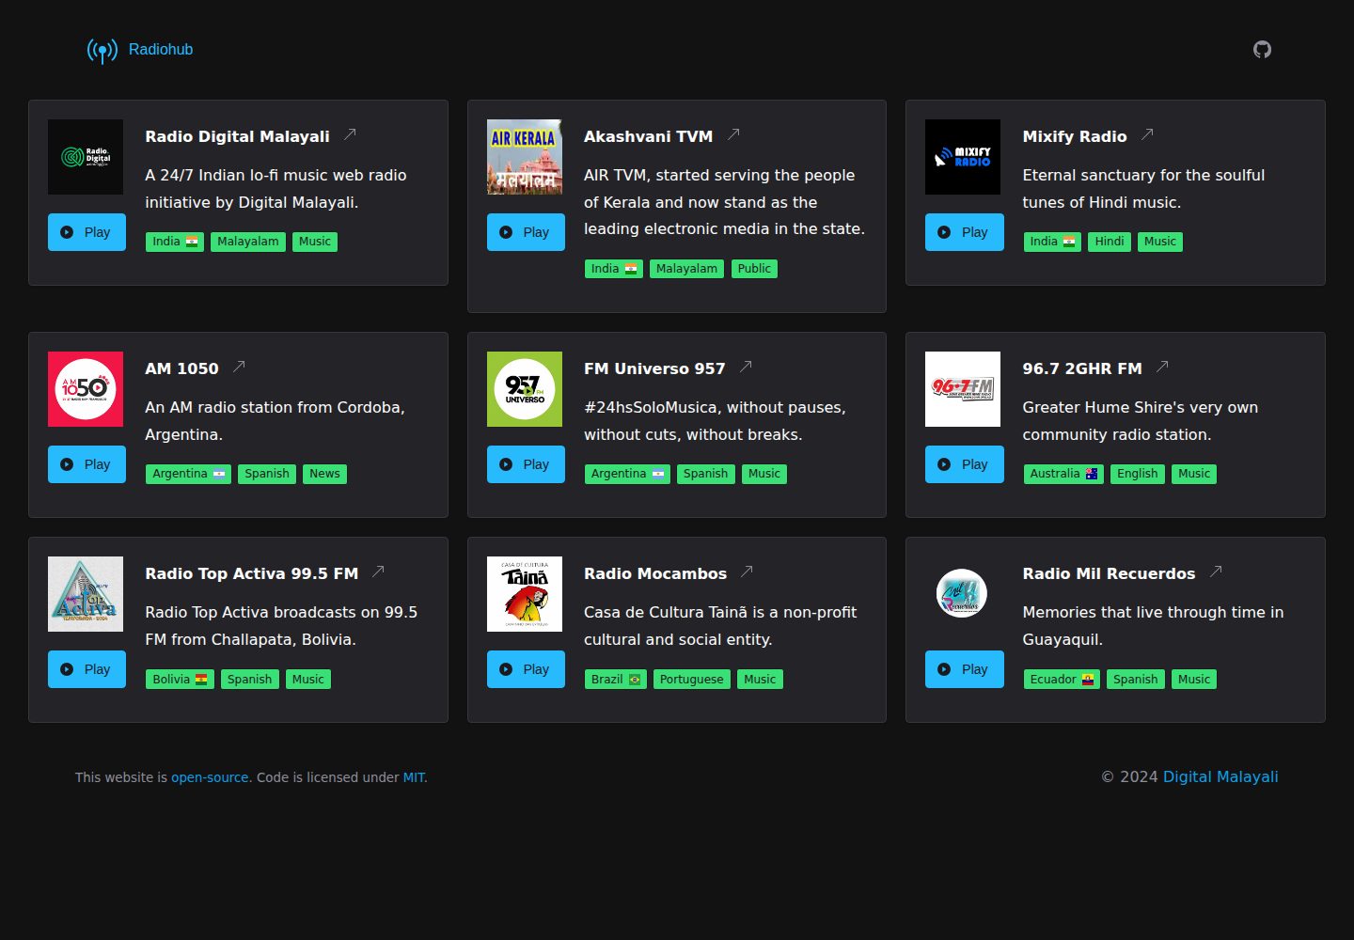Click the AIR Kerala station thumbnail
Image resolution: width=1354 pixels, height=940 pixels.
tap(525, 157)
